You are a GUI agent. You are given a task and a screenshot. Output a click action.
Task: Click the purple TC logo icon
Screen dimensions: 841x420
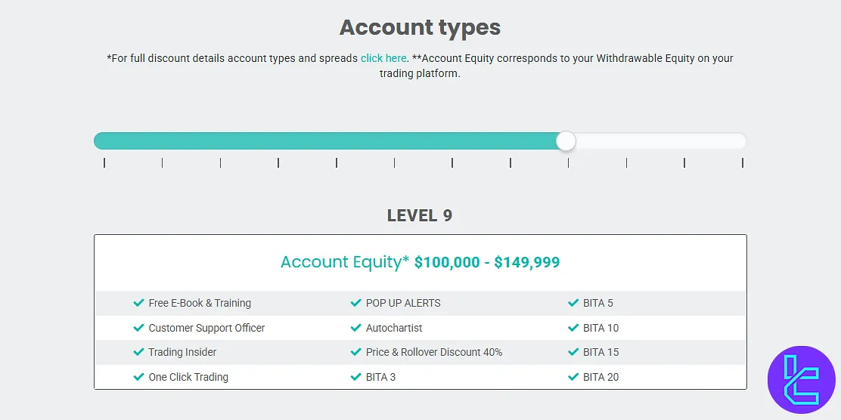pos(801,379)
